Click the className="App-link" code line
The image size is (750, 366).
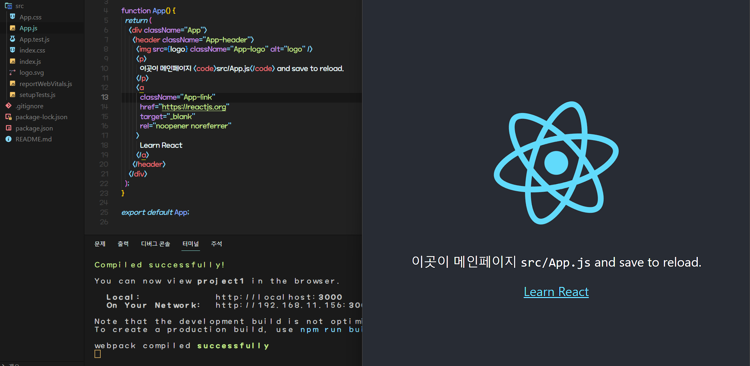[x=177, y=97]
